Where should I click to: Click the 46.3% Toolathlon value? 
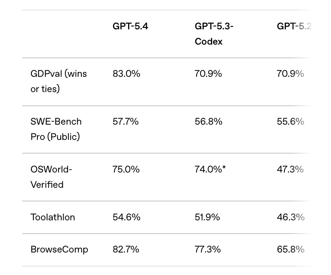pos(290,217)
